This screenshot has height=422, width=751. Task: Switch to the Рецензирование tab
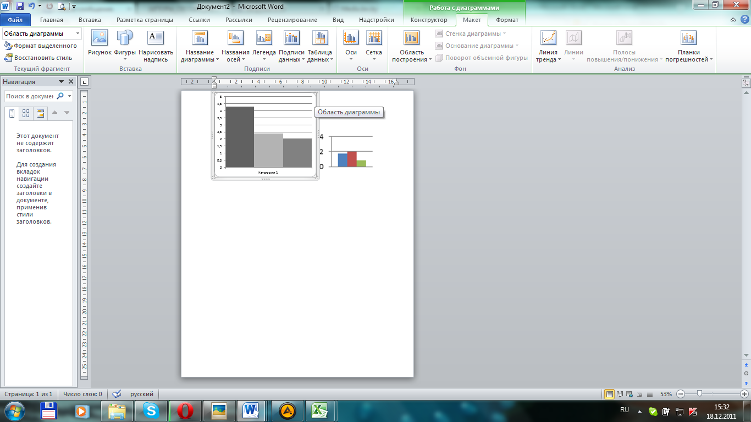[x=292, y=20]
